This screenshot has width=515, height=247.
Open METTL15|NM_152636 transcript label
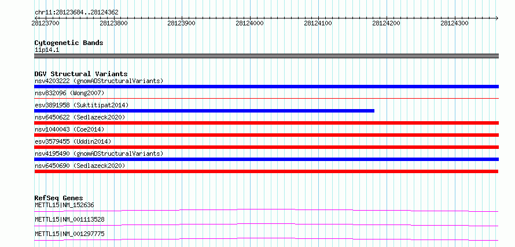tap(64, 205)
